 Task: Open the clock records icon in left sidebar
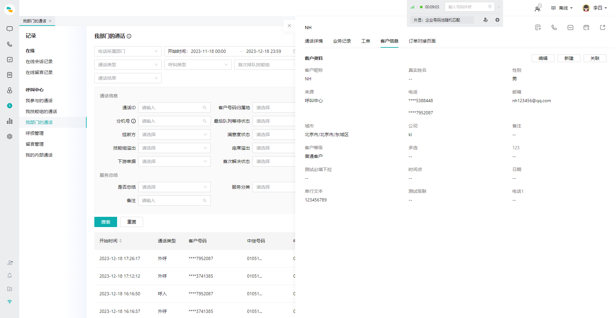10,106
